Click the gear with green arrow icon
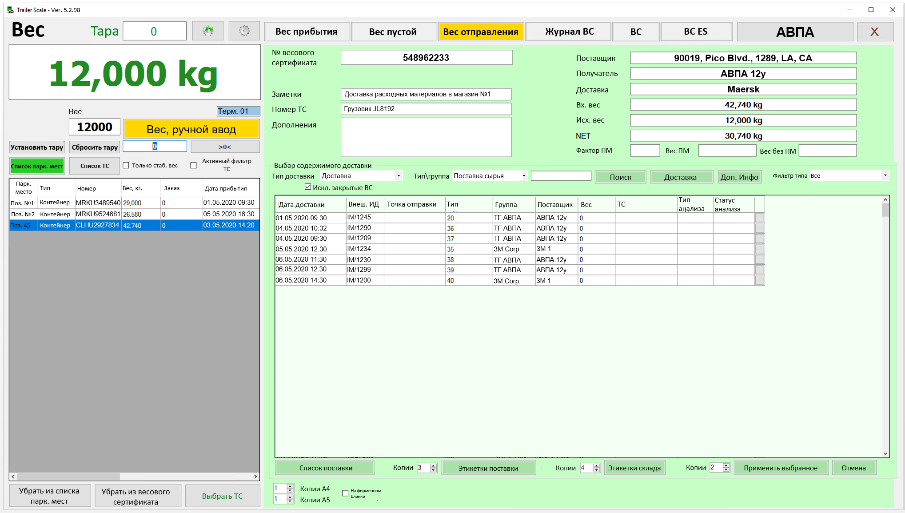The width and height of the screenshot is (905, 513). [x=208, y=31]
